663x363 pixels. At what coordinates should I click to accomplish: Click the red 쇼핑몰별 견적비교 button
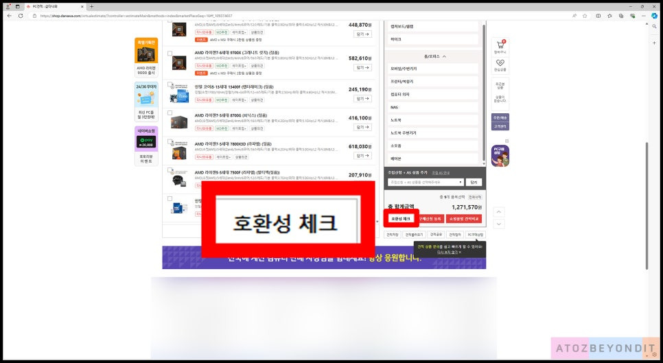[x=464, y=219]
